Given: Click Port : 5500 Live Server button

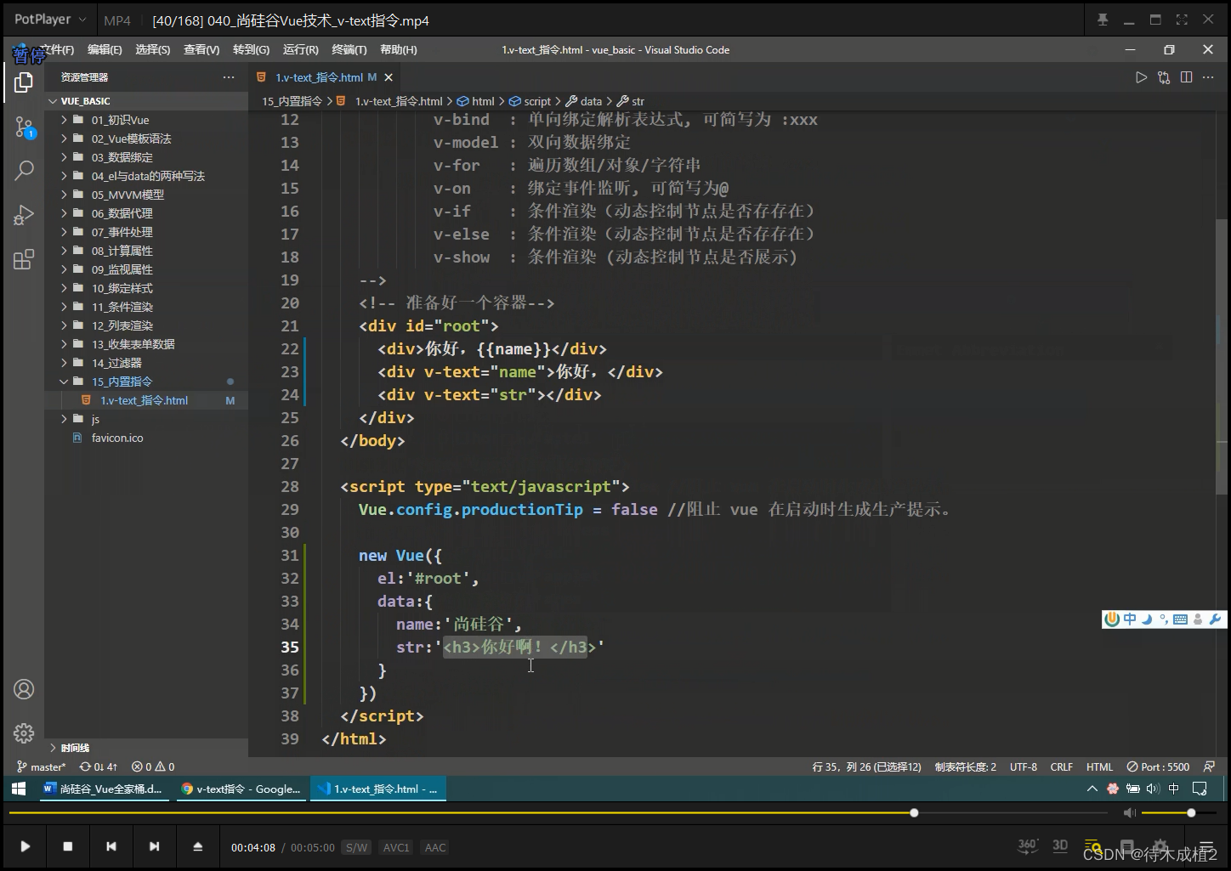Looking at the screenshot, I should click(1158, 766).
